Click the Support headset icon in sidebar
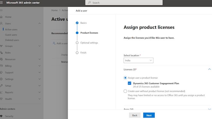The height and width of the screenshot is (119, 212). pyautogui.click(x=1, y=73)
